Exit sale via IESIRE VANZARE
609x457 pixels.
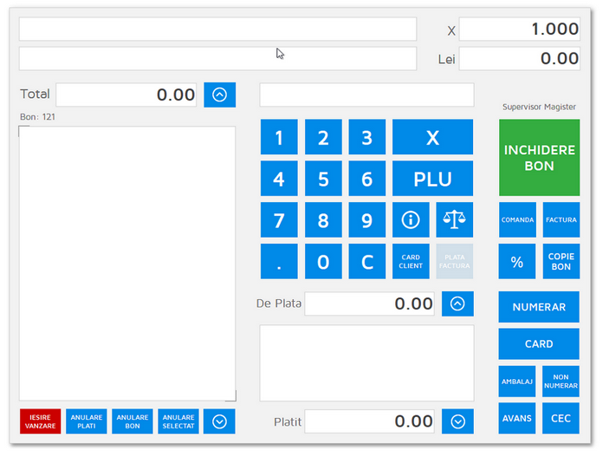pyautogui.click(x=41, y=421)
